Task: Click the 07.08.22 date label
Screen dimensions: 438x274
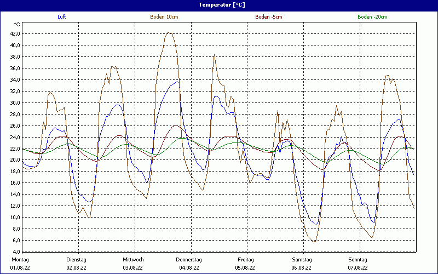Action: [x=358, y=268]
